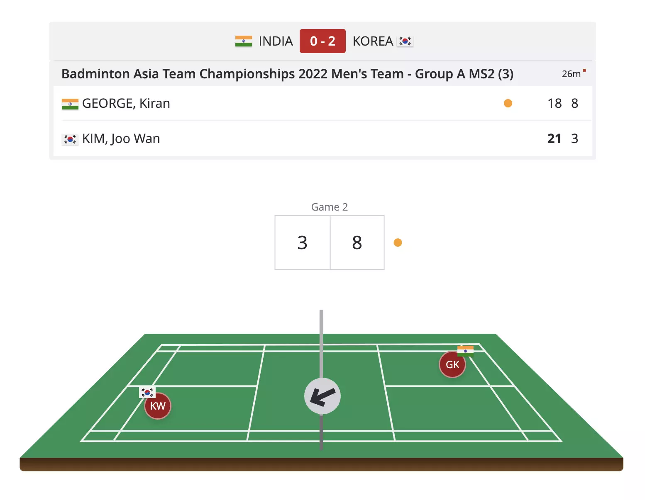Click the Badminton Asia Team Championships match title

pyautogui.click(x=287, y=74)
